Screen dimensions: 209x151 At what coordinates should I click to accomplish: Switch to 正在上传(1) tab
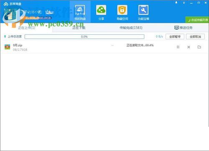tap(26, 28)
